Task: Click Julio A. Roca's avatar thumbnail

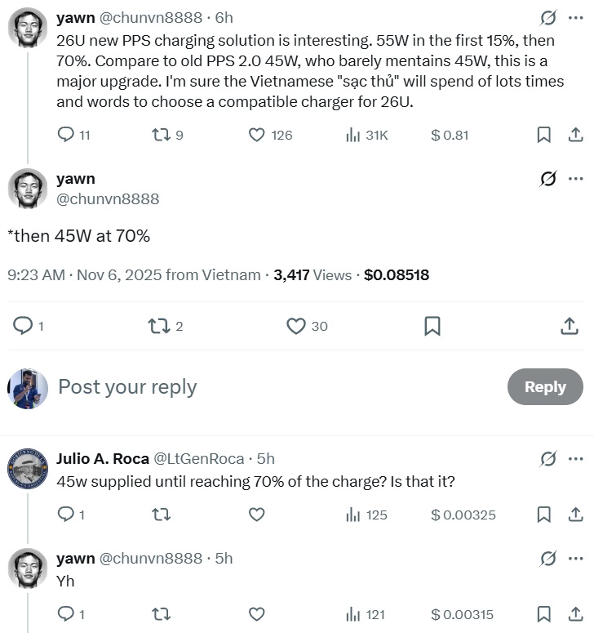Action: (x=28, y=468)
